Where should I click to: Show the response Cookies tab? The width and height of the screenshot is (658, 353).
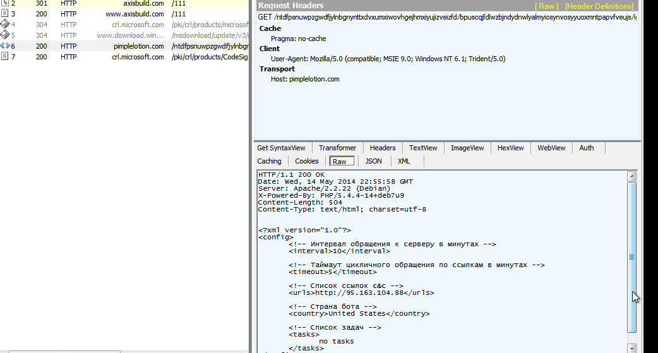(x=307, y=161)
